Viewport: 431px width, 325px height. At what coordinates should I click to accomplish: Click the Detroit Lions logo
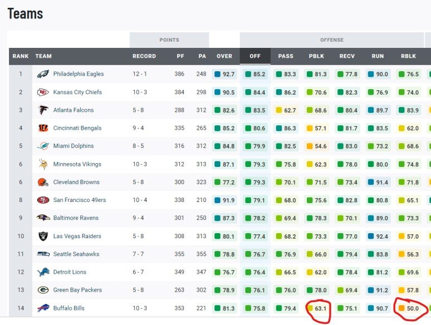click(x=43, y=272)
